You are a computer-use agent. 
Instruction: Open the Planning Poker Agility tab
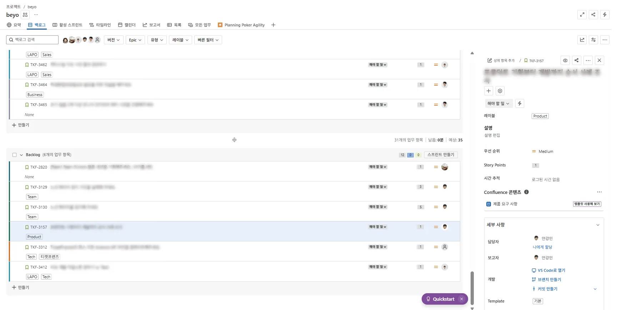(x=241, y=25)
